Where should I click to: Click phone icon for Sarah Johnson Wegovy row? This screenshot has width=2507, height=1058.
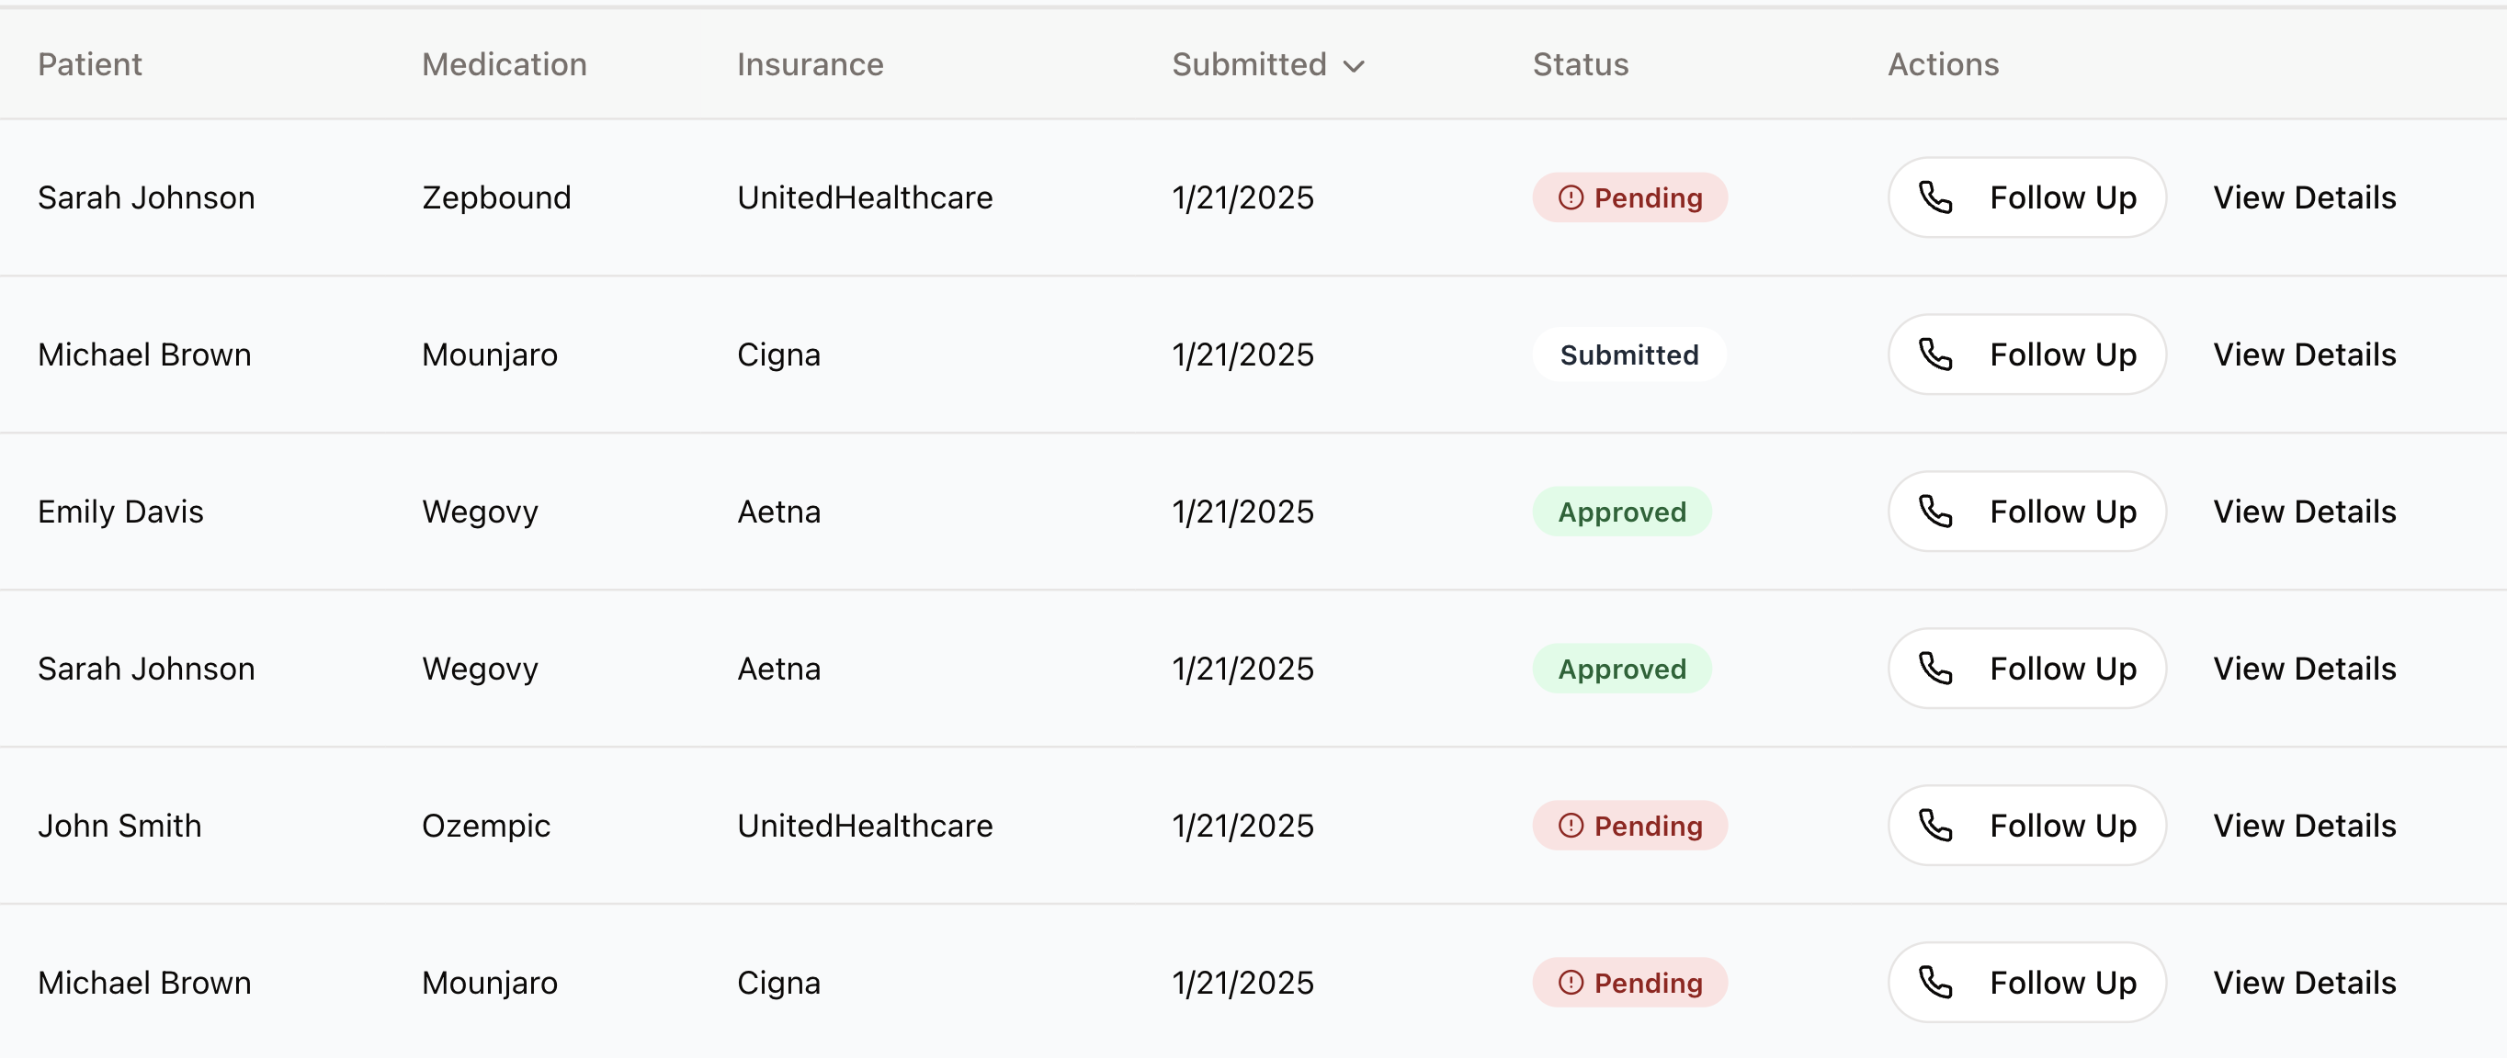(1934, 668)
